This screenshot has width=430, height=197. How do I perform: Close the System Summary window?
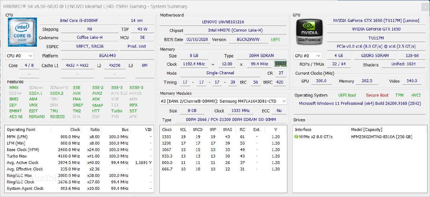[x=425, y=6]
